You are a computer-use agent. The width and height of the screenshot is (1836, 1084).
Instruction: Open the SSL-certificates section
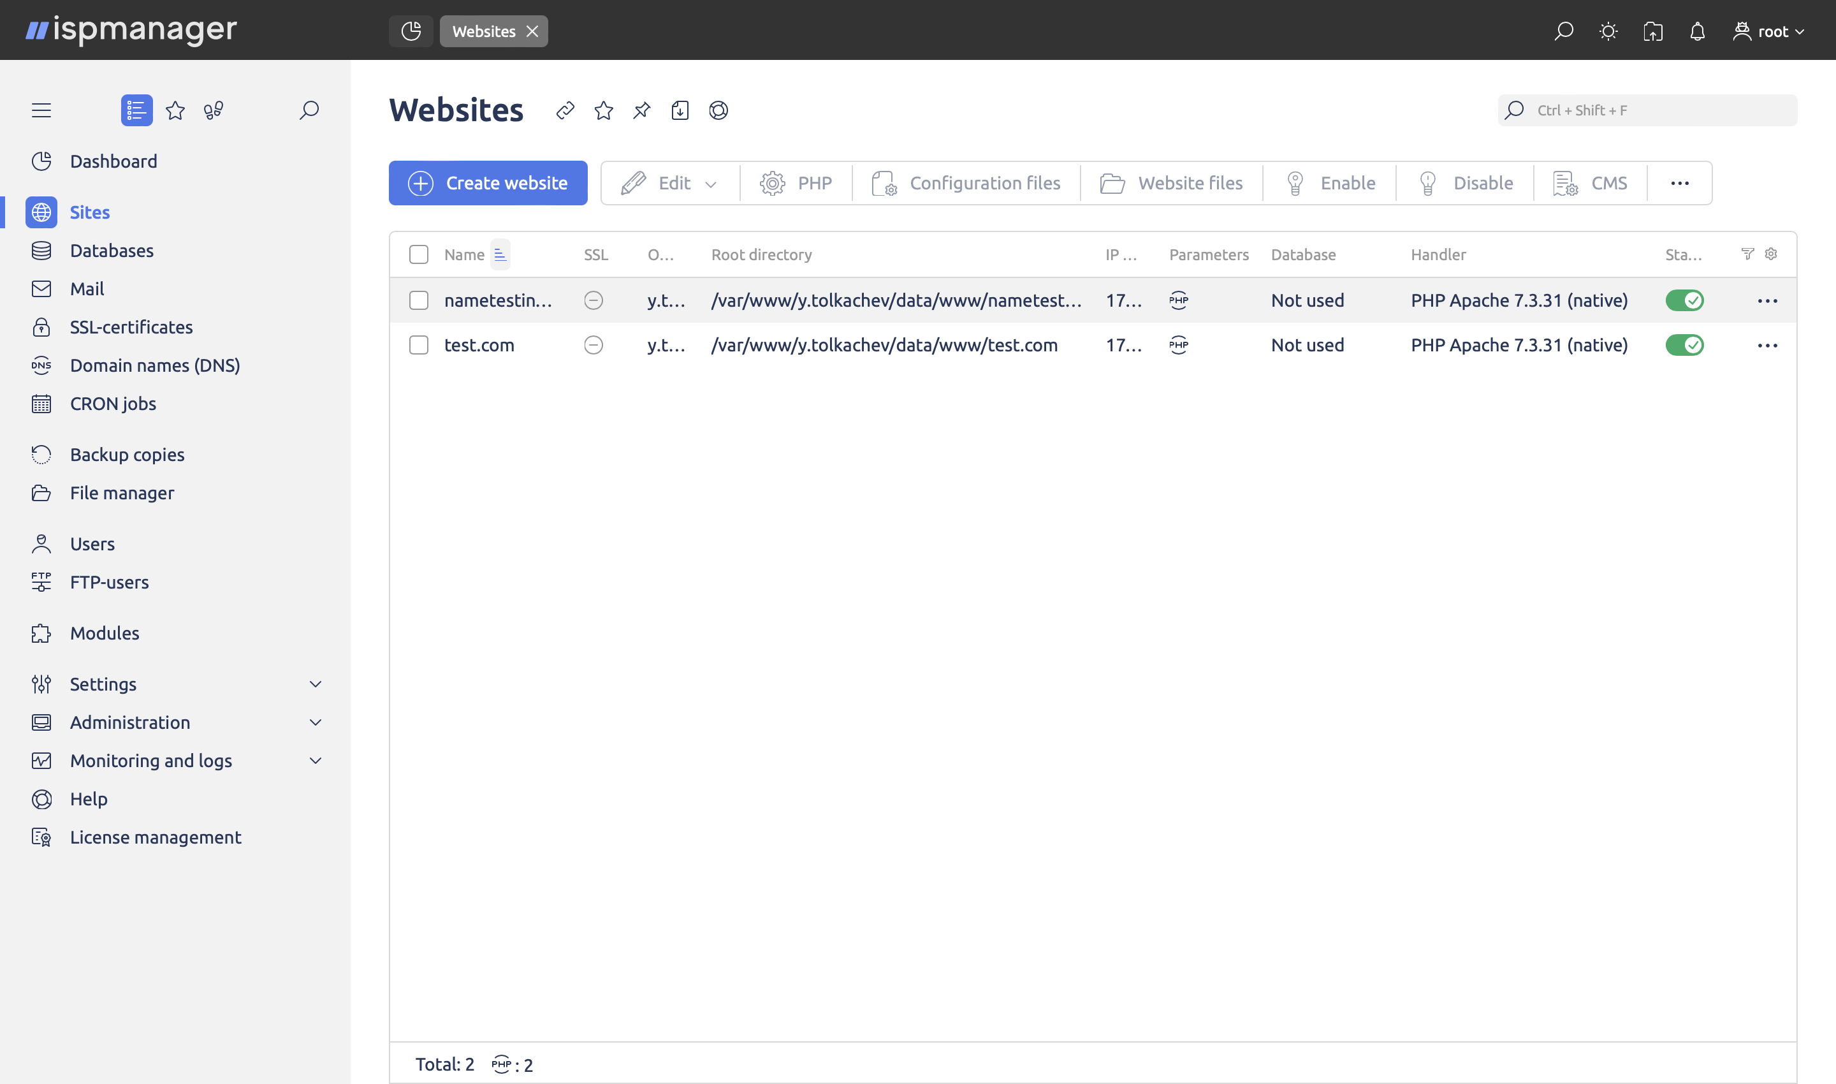click(x=131, y=326)
